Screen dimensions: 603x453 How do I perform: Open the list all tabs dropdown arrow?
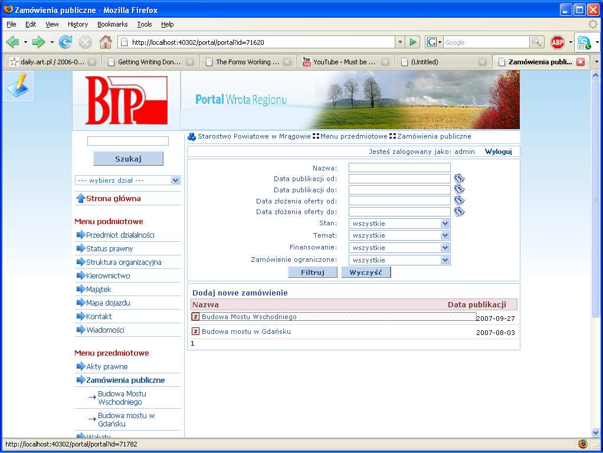tap(597, 61)
